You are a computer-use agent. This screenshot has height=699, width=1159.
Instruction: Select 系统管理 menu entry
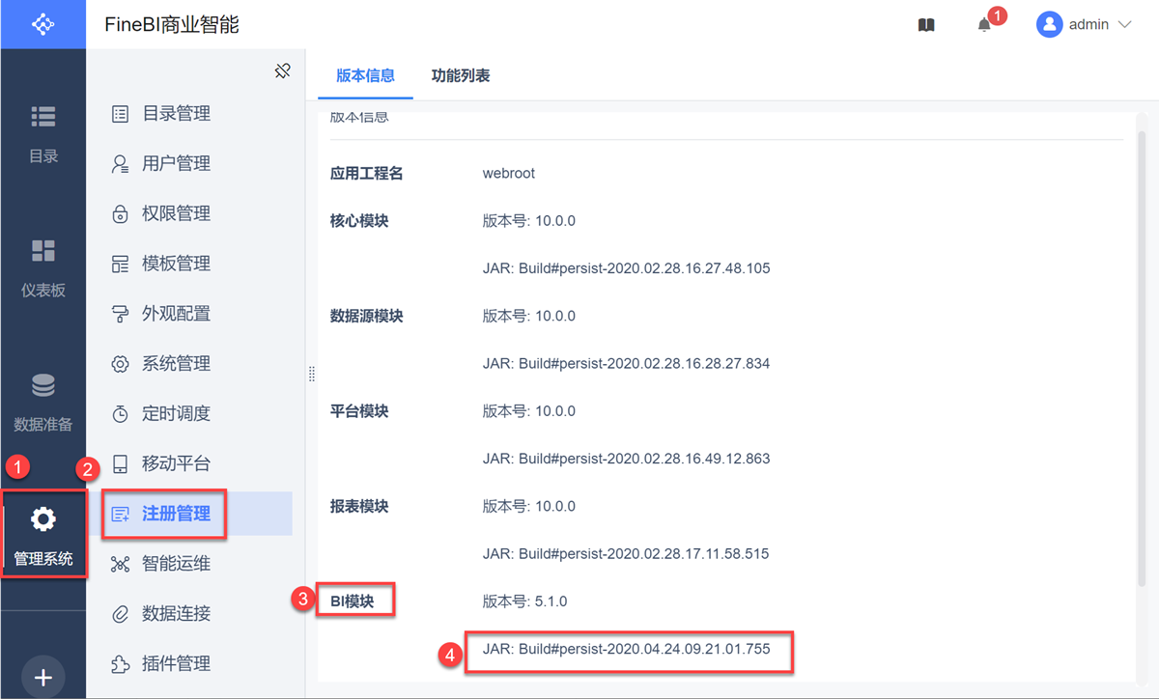pyautogui.click(x=176, y=364)
